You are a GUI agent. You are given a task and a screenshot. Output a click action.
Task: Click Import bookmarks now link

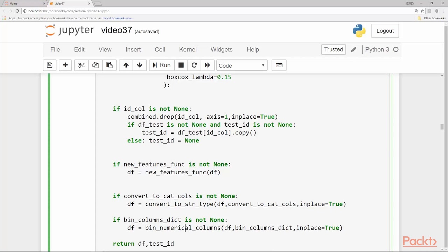coord(118,18)
